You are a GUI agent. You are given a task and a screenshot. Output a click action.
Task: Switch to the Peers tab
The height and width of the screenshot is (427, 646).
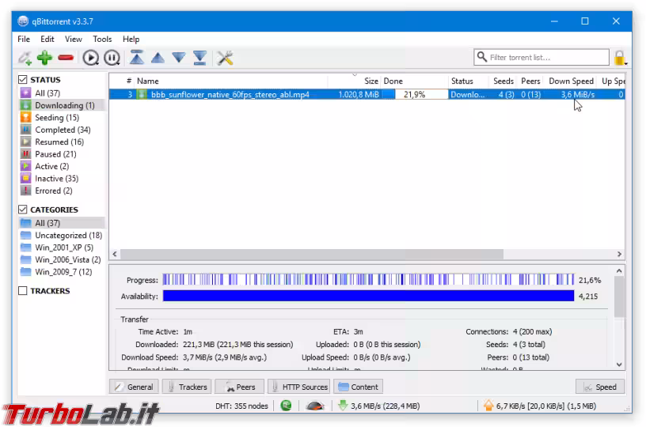pyautogui.click(x=239, y=387)
